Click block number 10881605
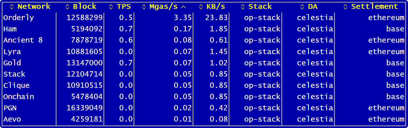The width and height of the screenshot is (408, 128). 85,51
